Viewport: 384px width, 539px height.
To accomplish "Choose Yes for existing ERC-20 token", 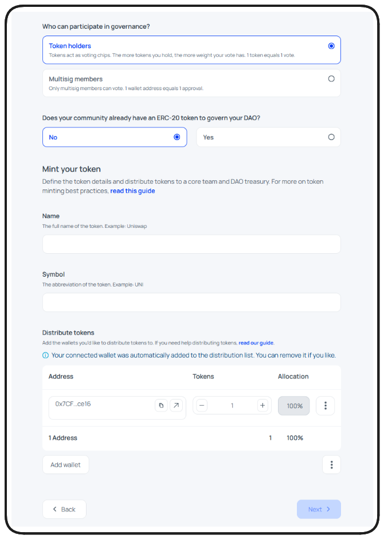I will point(268,137).
